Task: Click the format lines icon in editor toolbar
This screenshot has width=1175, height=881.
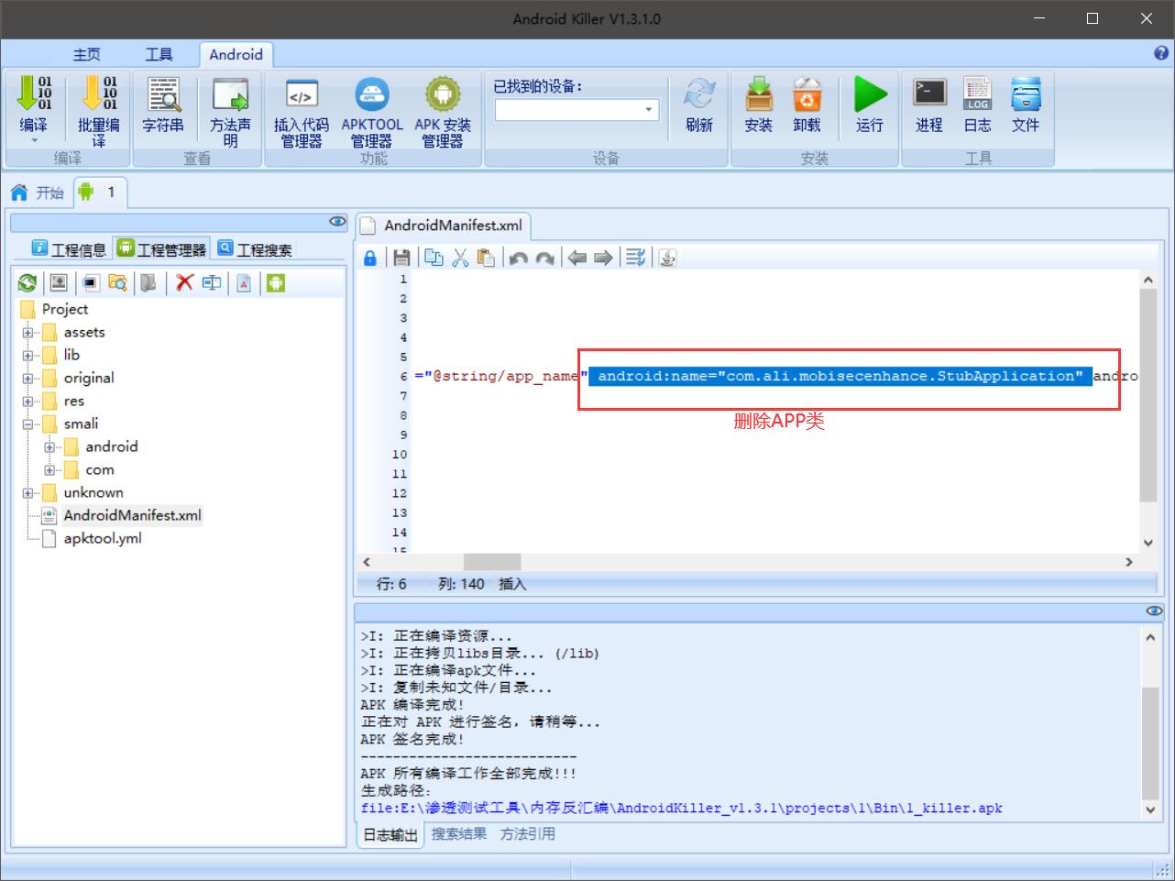Action: [x=635, y=258]
